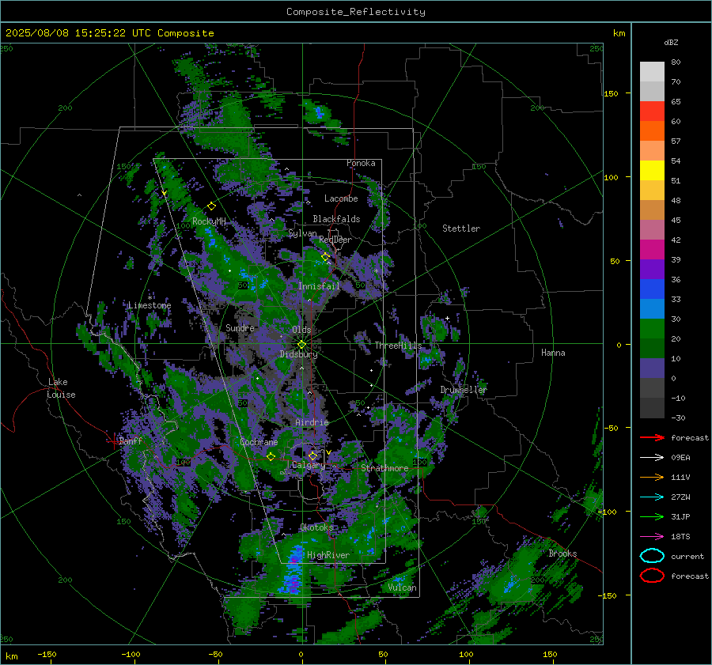Viewport: 712px width, 665px height.
Task: Select the cyan current ellipse icon
Action: [x=652, y=556]
